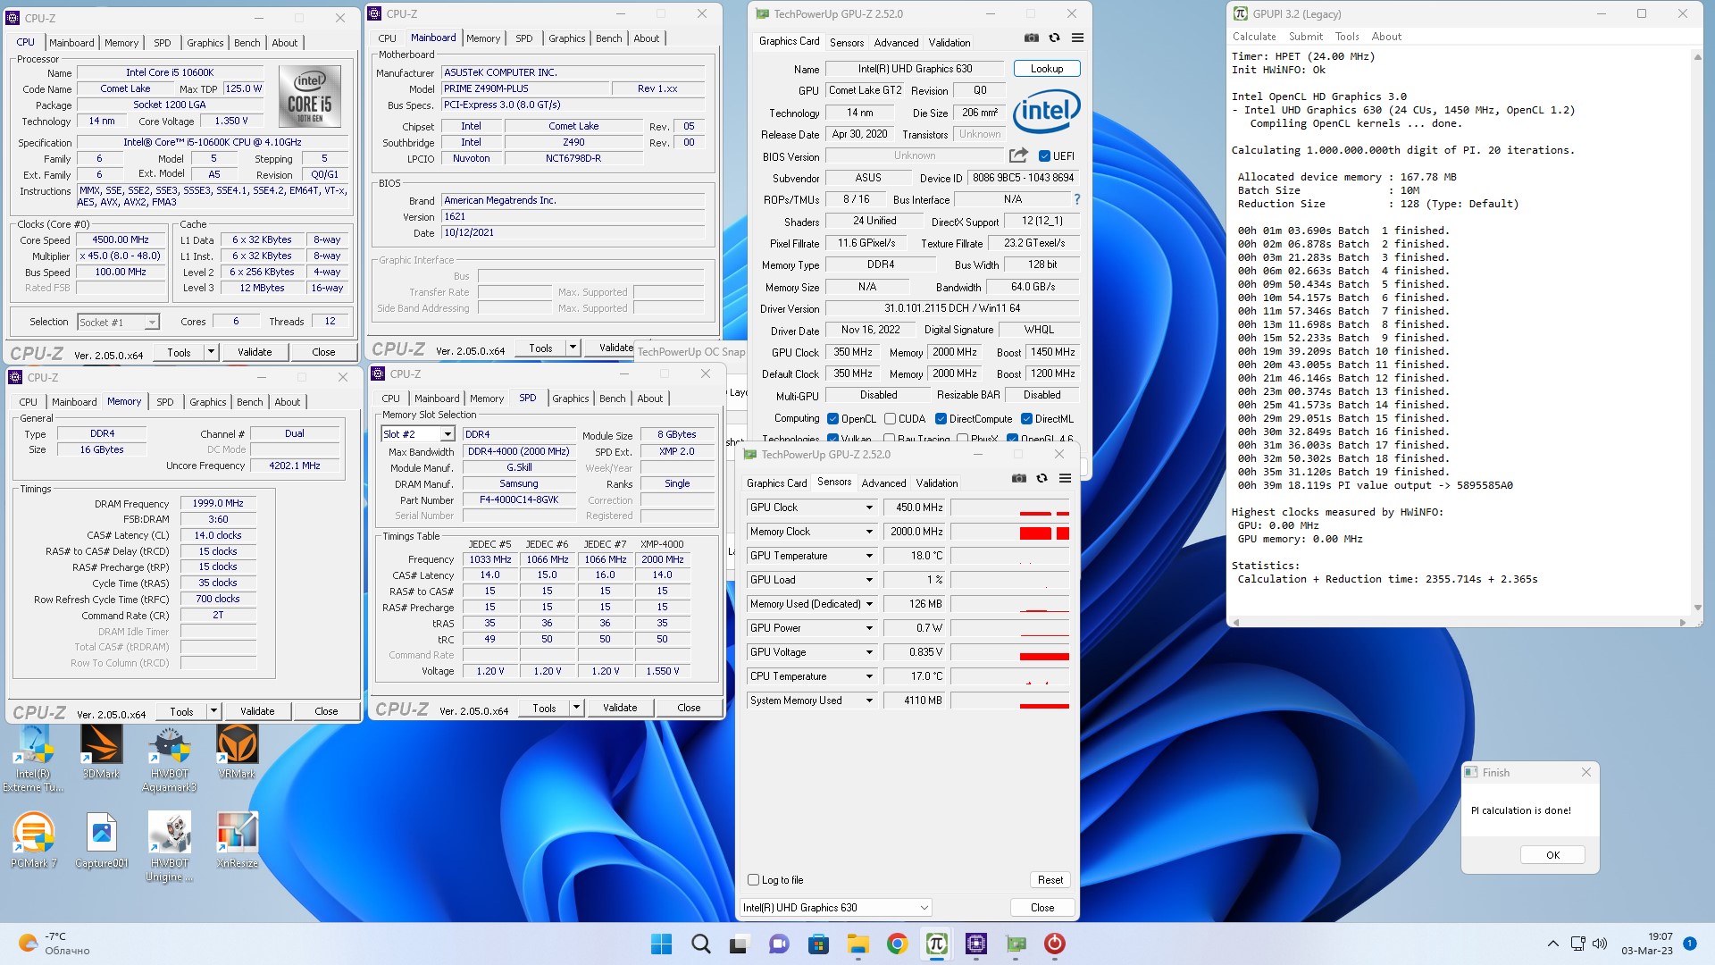This screenshot has width=1715, height=965.
Task: Click the refresh icon in GPU-Z Graphics Card window
Action: [x=1054, y=38]
